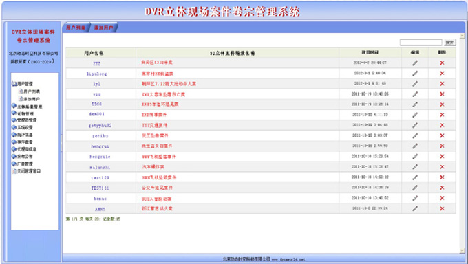Click pencil icon in the 汽车爆炸案 row's neighbor 2011-10-19 10:40 row
The height and width of the screenshot is (264, 468).
click(x=415, y=94)
